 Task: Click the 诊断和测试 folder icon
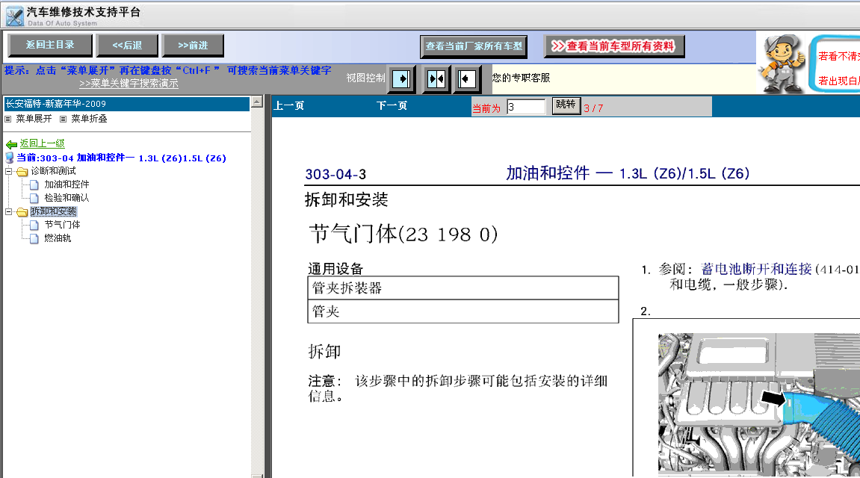pyautogui.click(x=22, y=172)
